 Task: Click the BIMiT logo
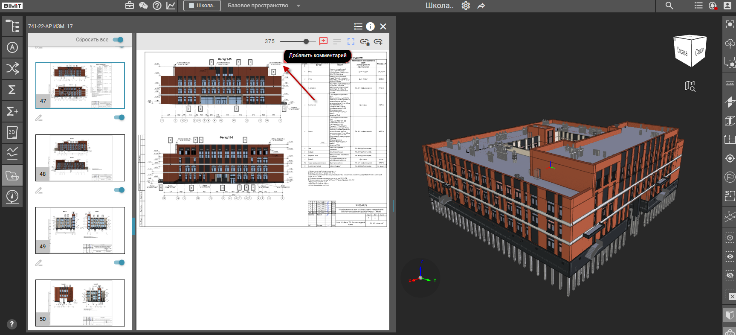12,6
